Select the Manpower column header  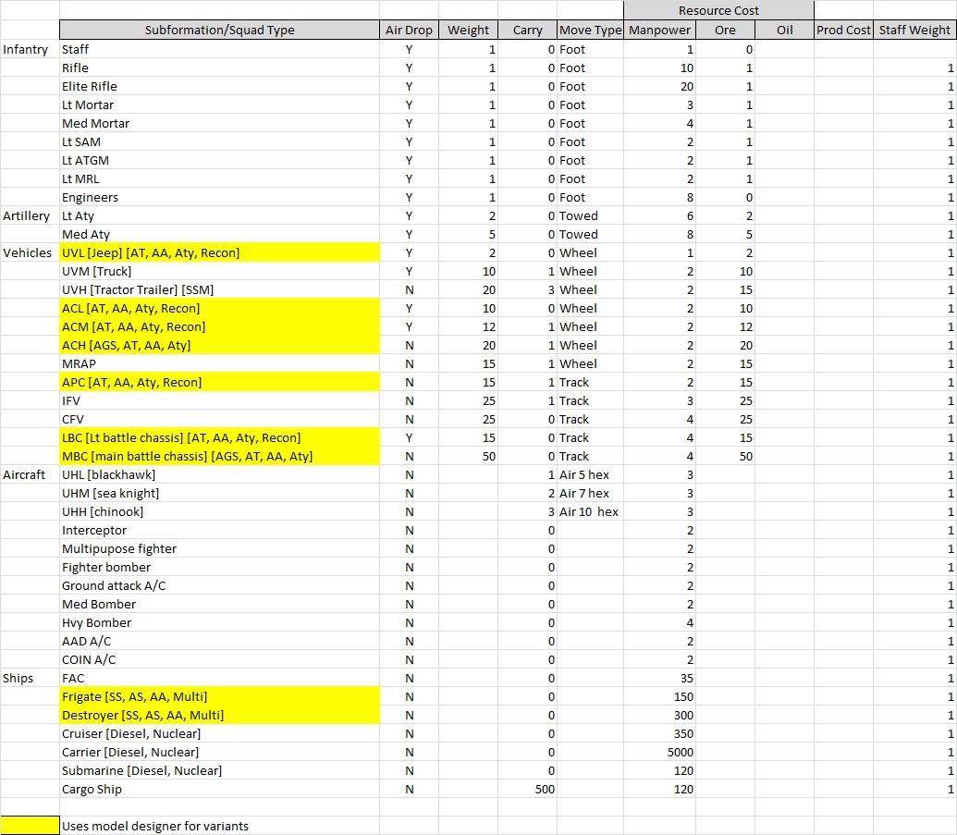658,30
